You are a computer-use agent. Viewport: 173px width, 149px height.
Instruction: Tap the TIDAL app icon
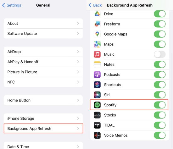97,125
